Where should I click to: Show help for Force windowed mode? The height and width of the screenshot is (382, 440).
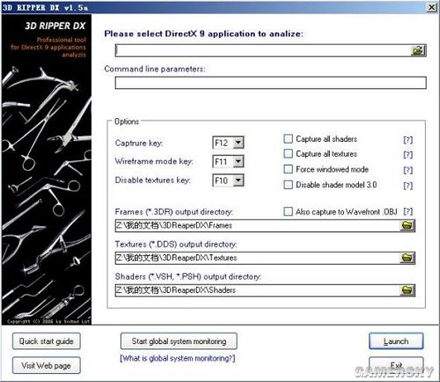pyautogui.click(x=408, y=170)
